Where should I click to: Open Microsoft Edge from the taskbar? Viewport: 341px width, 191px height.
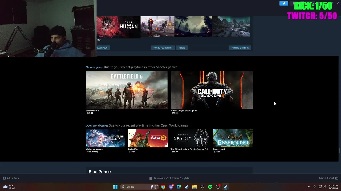179,187
